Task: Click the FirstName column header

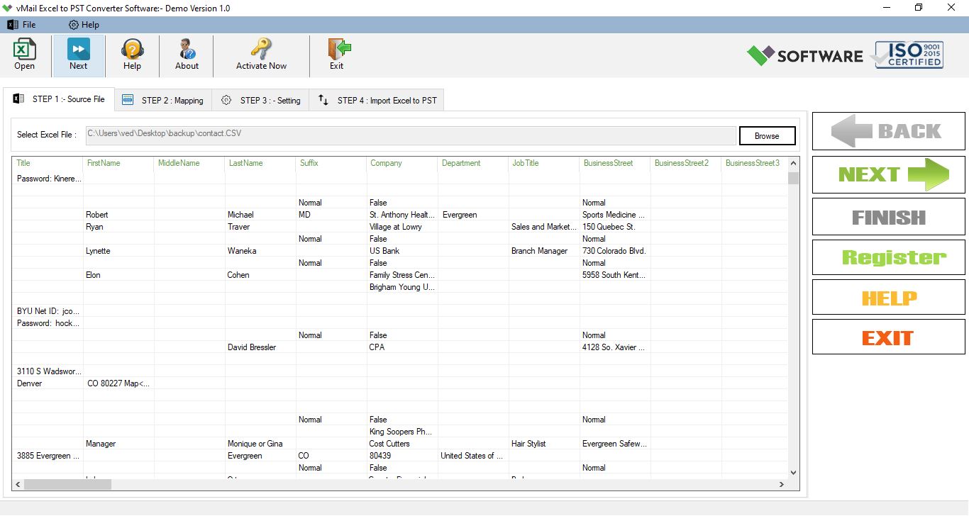Action: tap(118, 163)
